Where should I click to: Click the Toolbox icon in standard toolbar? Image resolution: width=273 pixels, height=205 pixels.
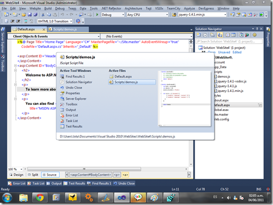click(x=256, y=15)
